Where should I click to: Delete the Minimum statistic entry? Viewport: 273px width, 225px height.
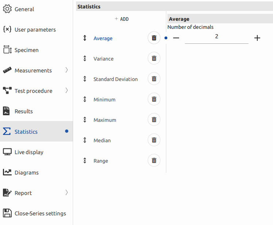[x=154, y=100]
